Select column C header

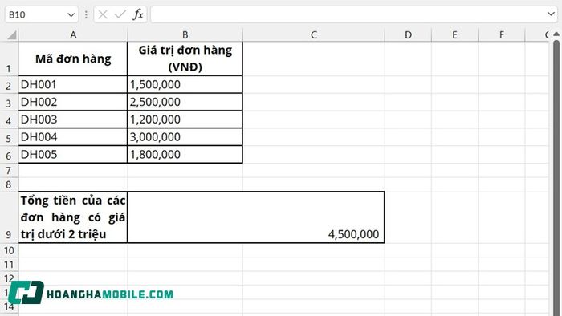(x=314, y=34)
